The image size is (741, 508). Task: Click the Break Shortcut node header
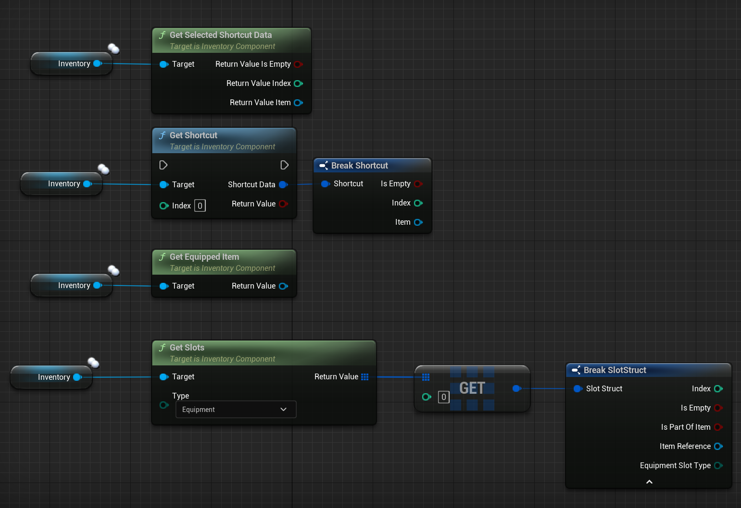click(372, 166)
